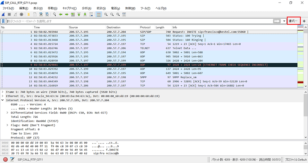Screen dimensions: 308x163
Task: Open the キャプチャ(C) menu
Action: 69,8
